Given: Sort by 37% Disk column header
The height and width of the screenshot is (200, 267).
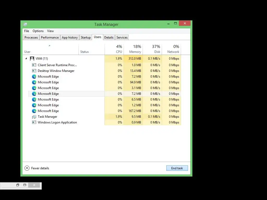Looking at the screenshot, I should coord(152,49).
